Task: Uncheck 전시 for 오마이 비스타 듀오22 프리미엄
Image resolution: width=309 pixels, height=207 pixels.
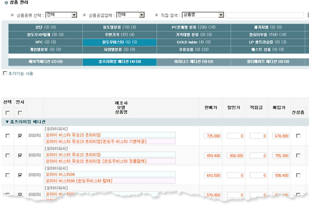Action: point(20,155)
